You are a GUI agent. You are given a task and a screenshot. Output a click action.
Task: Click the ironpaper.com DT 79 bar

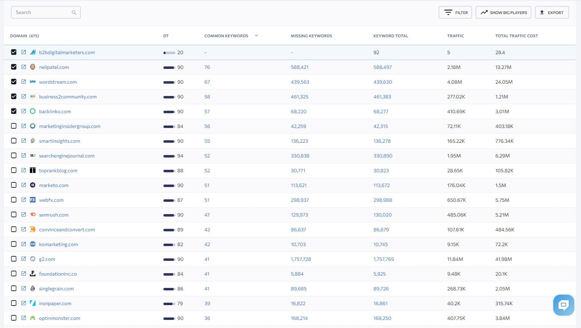[x=169, y=304]
